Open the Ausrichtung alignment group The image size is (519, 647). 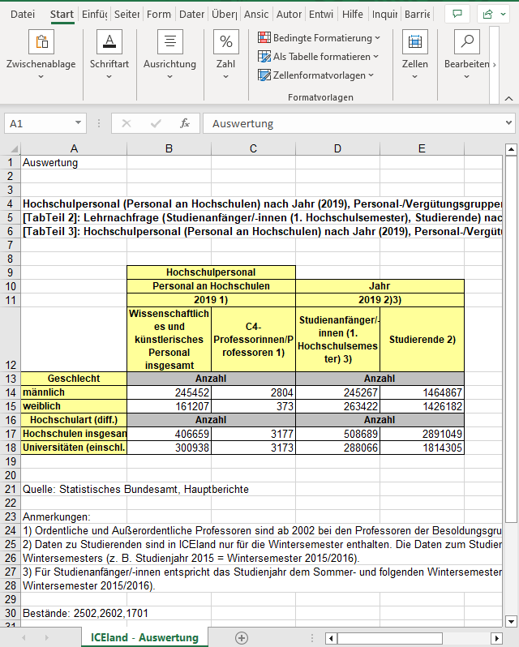[x=169, y=54]
